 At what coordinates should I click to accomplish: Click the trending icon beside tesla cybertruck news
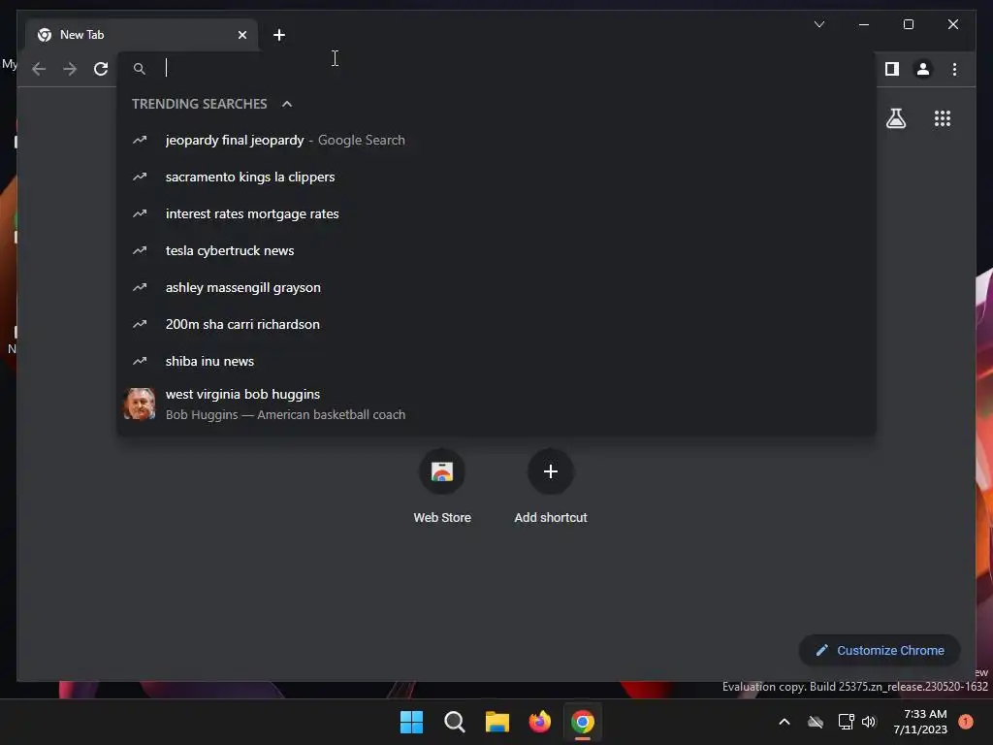(140, 250)
